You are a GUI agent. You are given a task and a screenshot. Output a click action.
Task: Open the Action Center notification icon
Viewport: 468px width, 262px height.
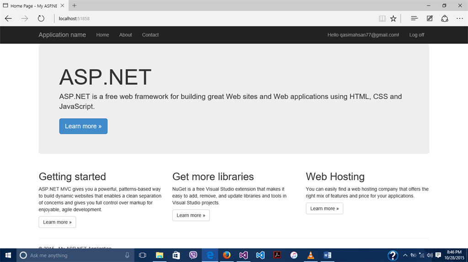click(x=438, y=255)
